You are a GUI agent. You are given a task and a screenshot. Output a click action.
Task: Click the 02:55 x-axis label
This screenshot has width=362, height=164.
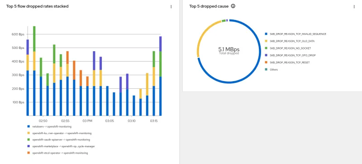coord(65,121)
